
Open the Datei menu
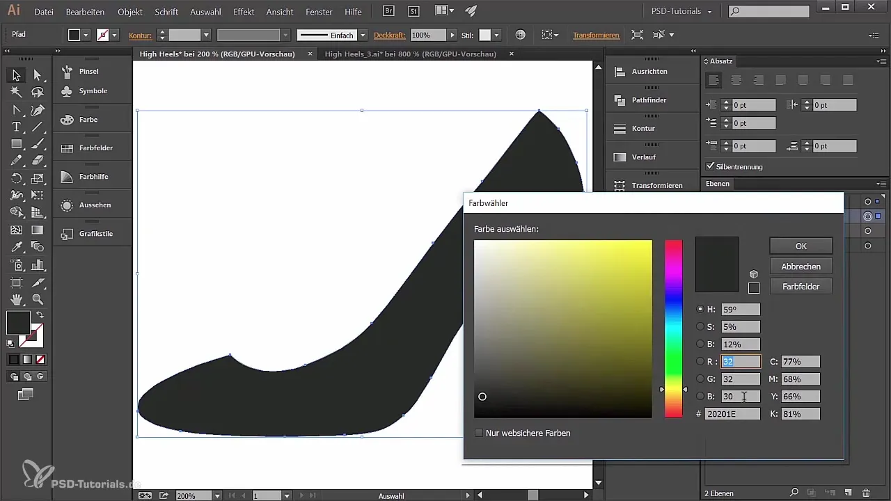pos(43,12)
